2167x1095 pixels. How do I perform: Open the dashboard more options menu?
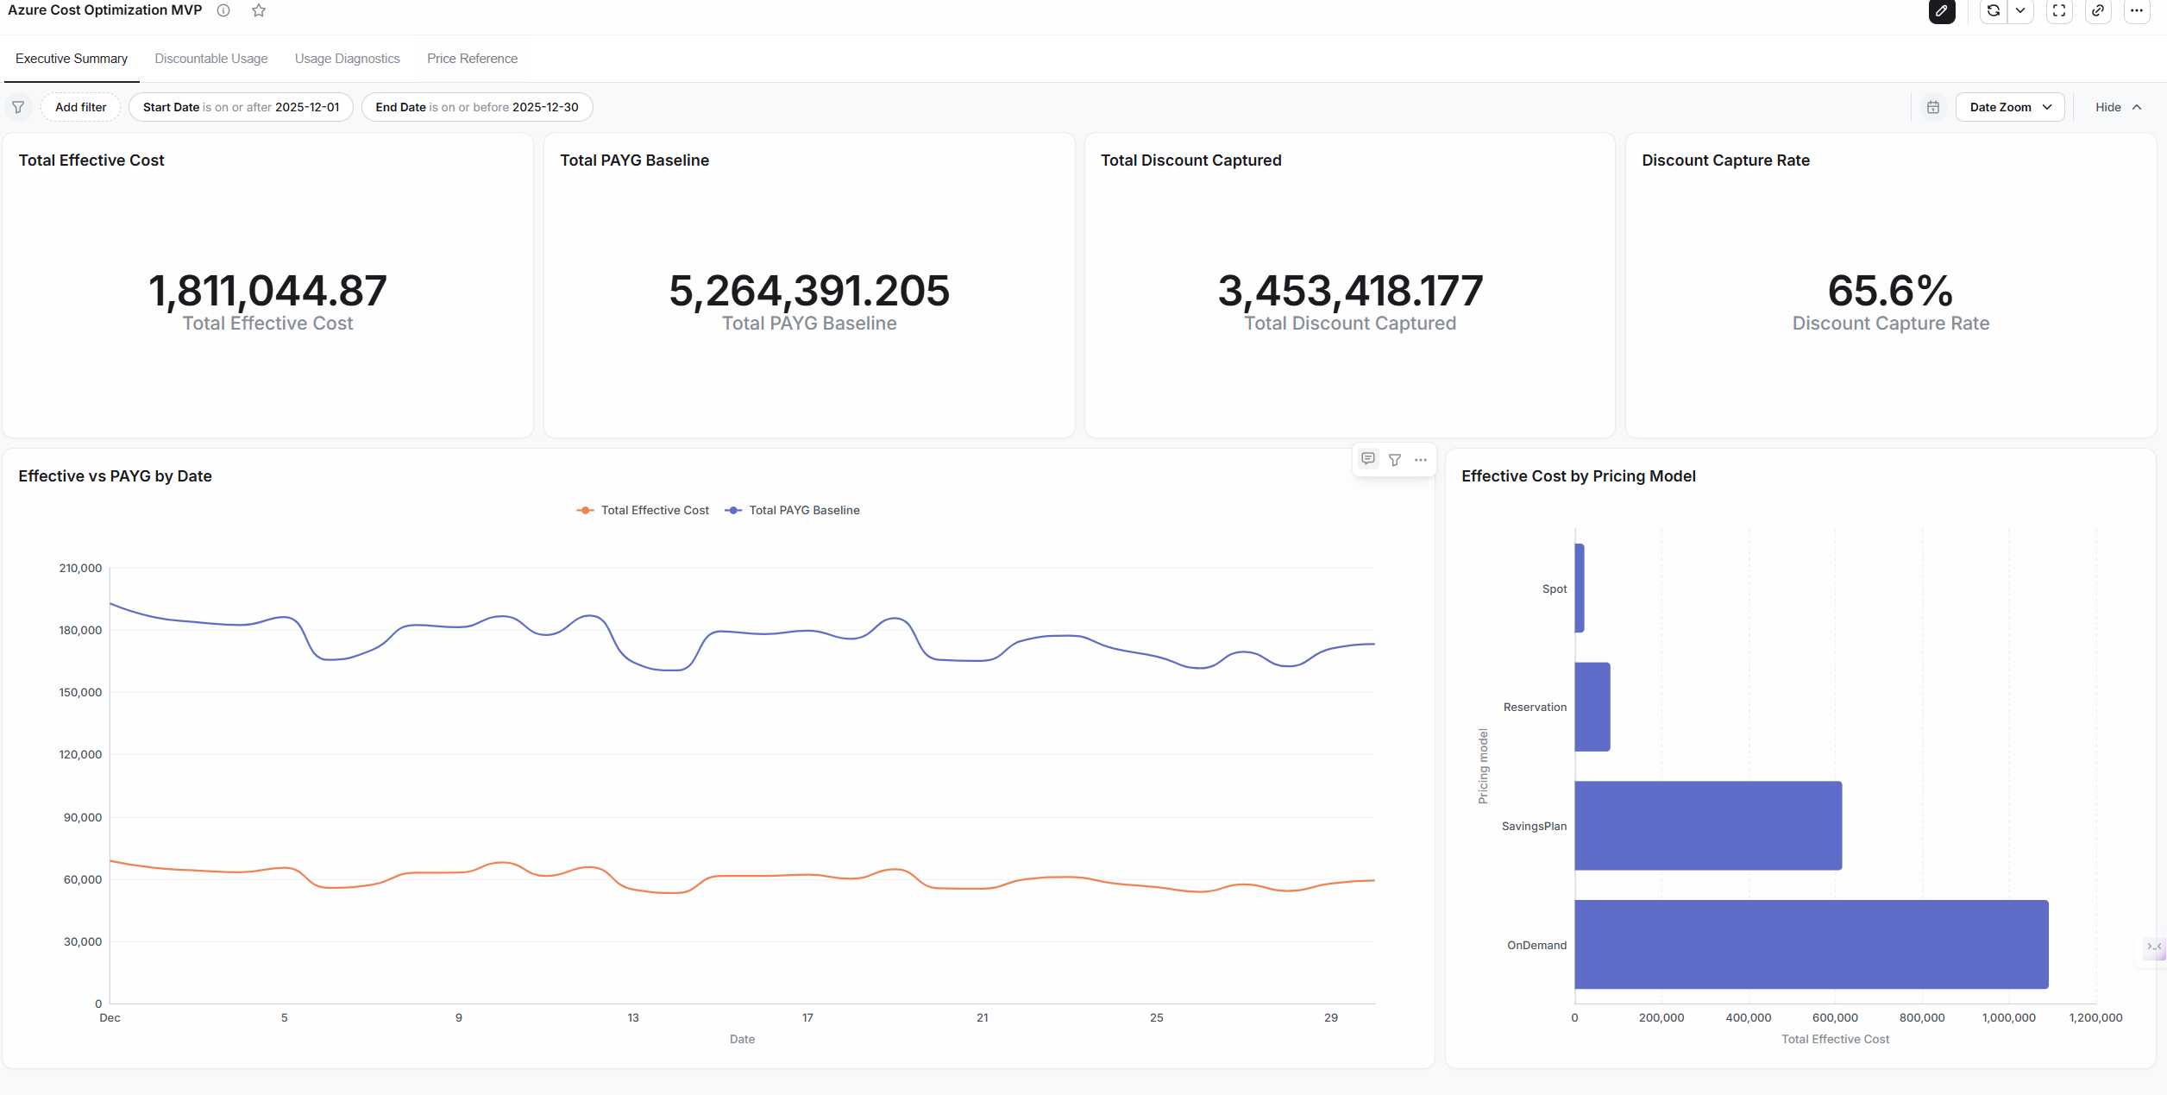2137,11
